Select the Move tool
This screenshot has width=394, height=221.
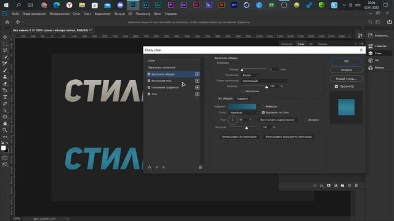[5, 37]
